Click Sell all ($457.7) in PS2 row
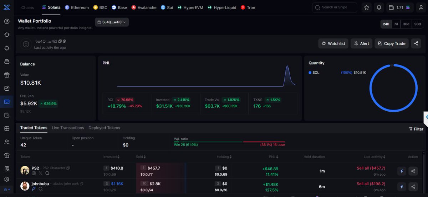428x197 pixels. (371, 168)
